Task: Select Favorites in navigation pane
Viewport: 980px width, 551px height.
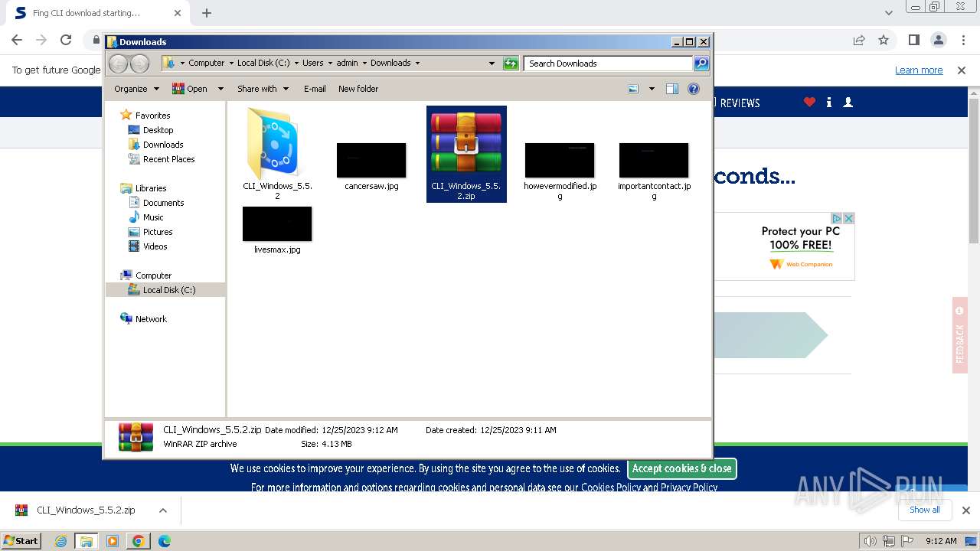Action: pos(153,116)
